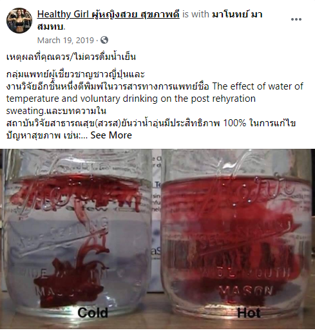Screen dimensions: 315x333
Task: Open the three-dot post options menu
Action: (296, 19)
